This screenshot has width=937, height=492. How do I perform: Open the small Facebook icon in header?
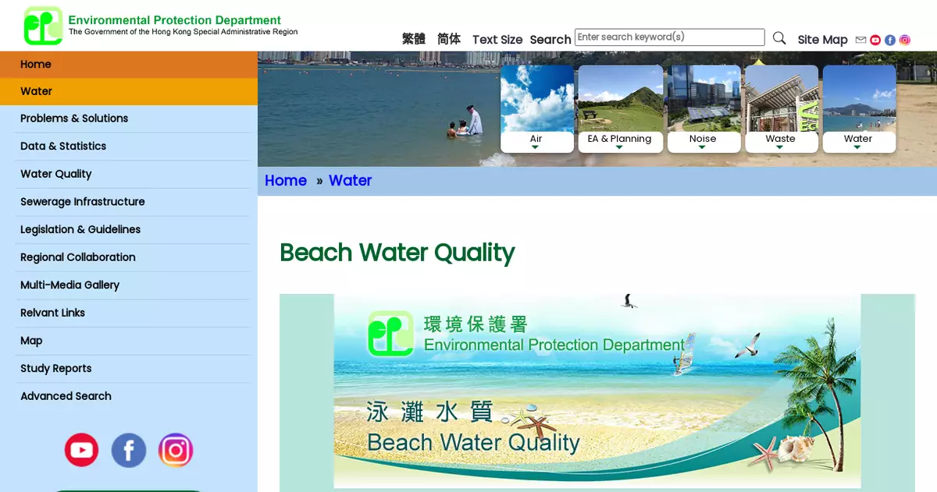pyautogui.click(x=890, y=40)
